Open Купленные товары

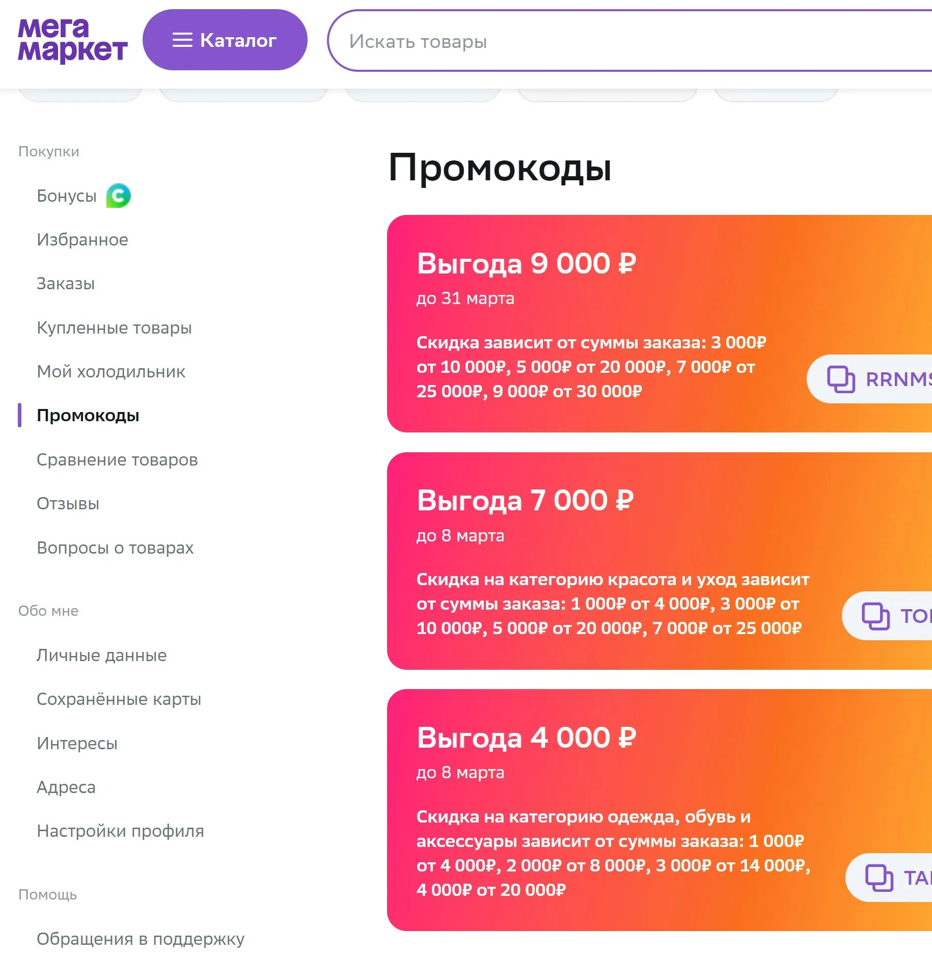(x=114, y=328)
